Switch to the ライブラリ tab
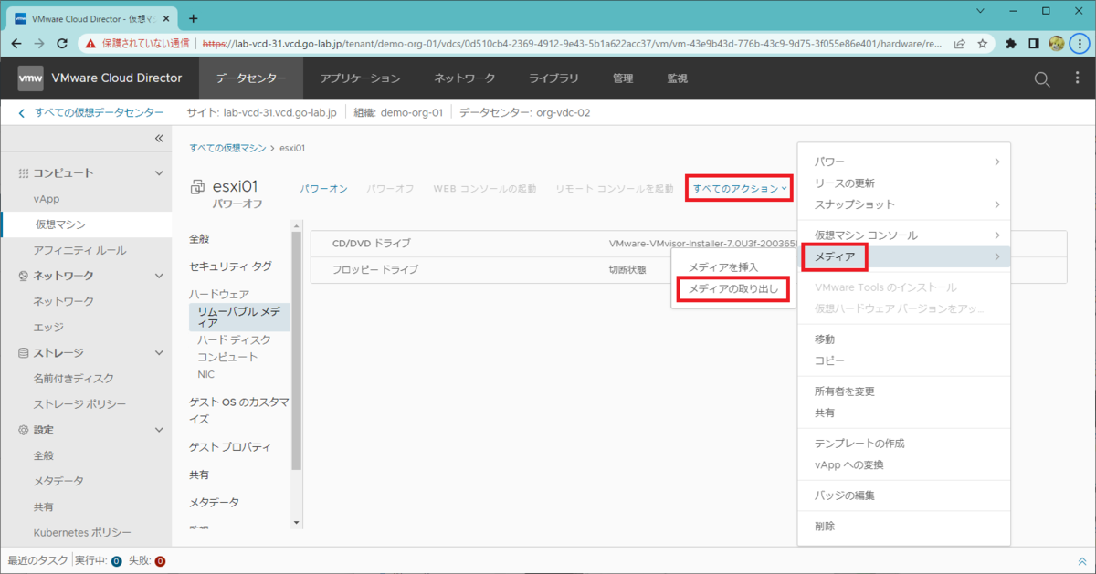Image resolution: width=1096 pixels, height=574 pixels. (553, 78)
